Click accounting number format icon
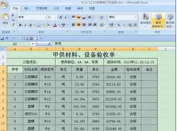The height and width of the screenshot is (131, 177). [x=111, y=25]
